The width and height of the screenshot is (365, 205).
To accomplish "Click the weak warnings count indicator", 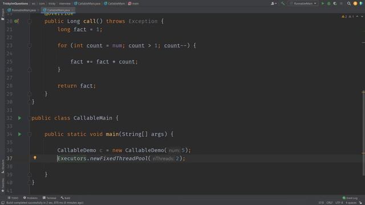I will point(351,17).
